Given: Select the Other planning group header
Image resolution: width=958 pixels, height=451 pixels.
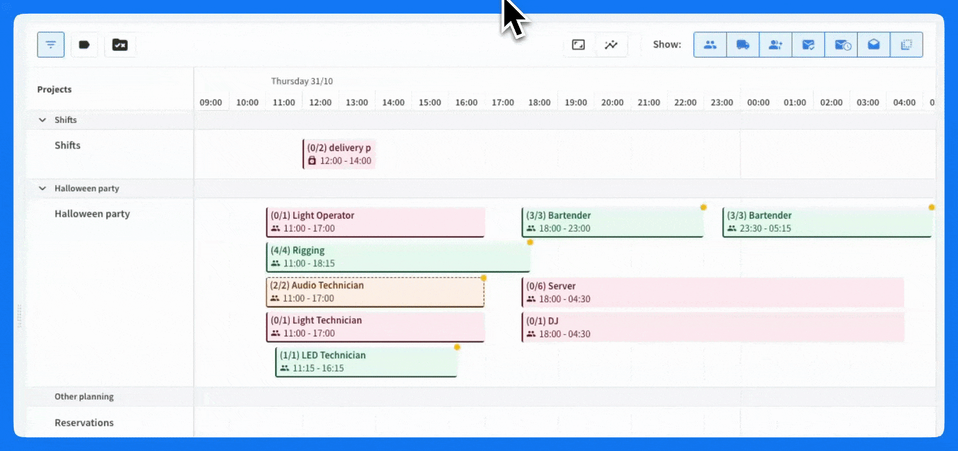Looking at the screenshot, I should [84, 397].
